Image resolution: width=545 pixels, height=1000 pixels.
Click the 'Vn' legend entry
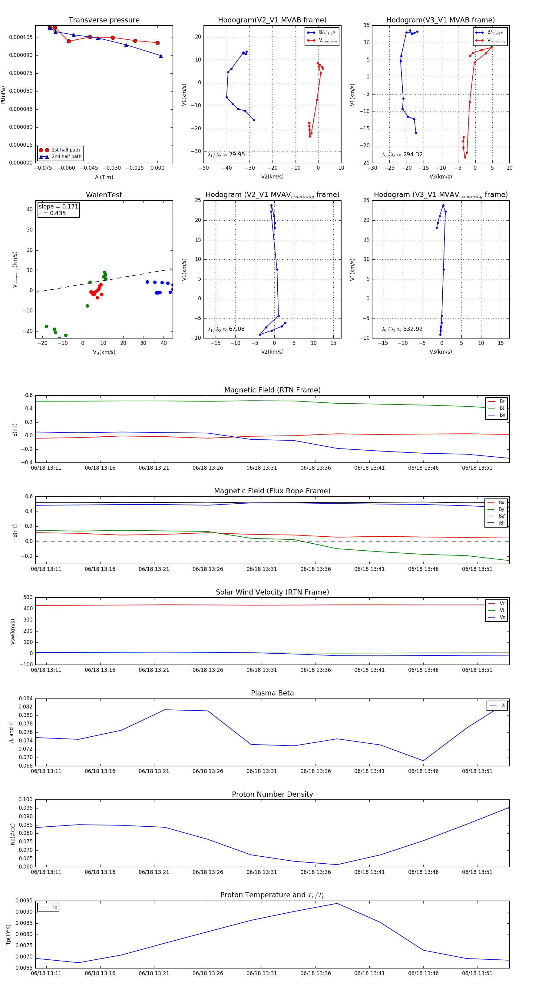point(497,617)
